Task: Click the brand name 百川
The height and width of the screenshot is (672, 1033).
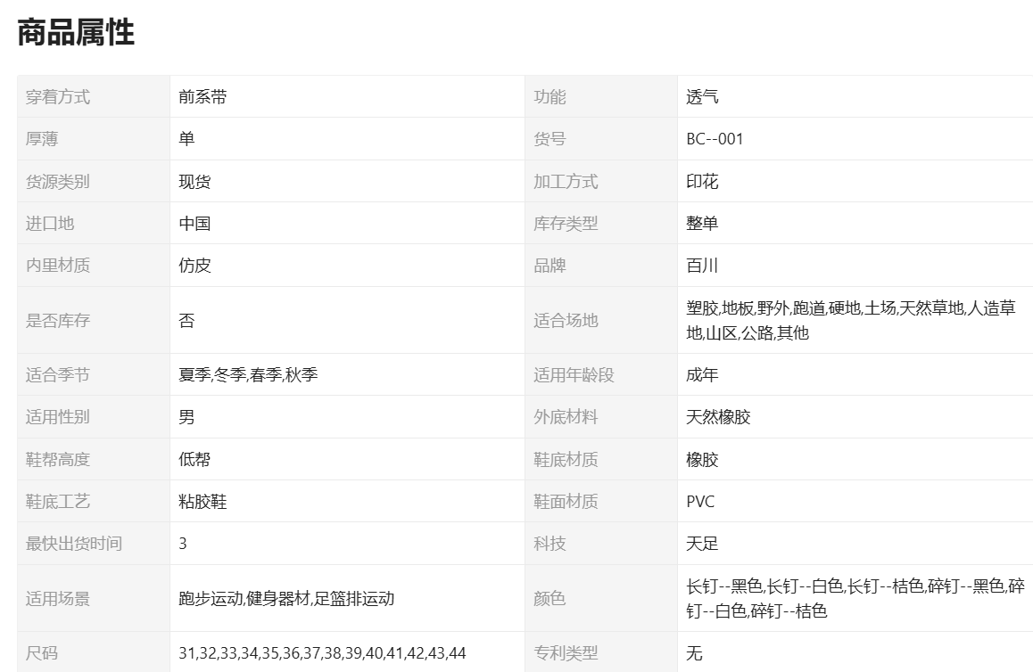Action: tap(702, 266)
